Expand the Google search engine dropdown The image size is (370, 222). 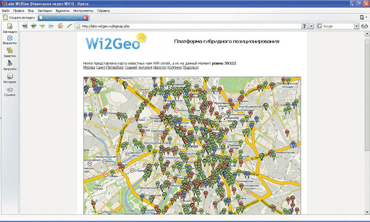click(356, 26)
